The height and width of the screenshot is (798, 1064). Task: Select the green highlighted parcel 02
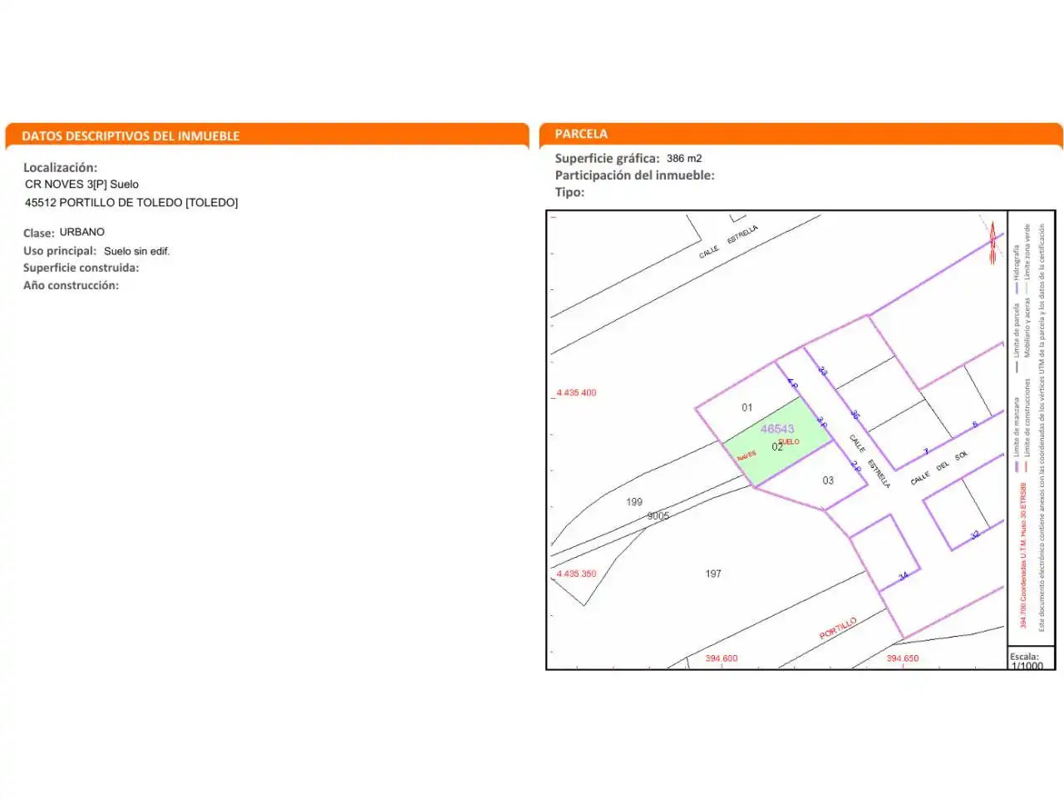(x=777, y=443)
